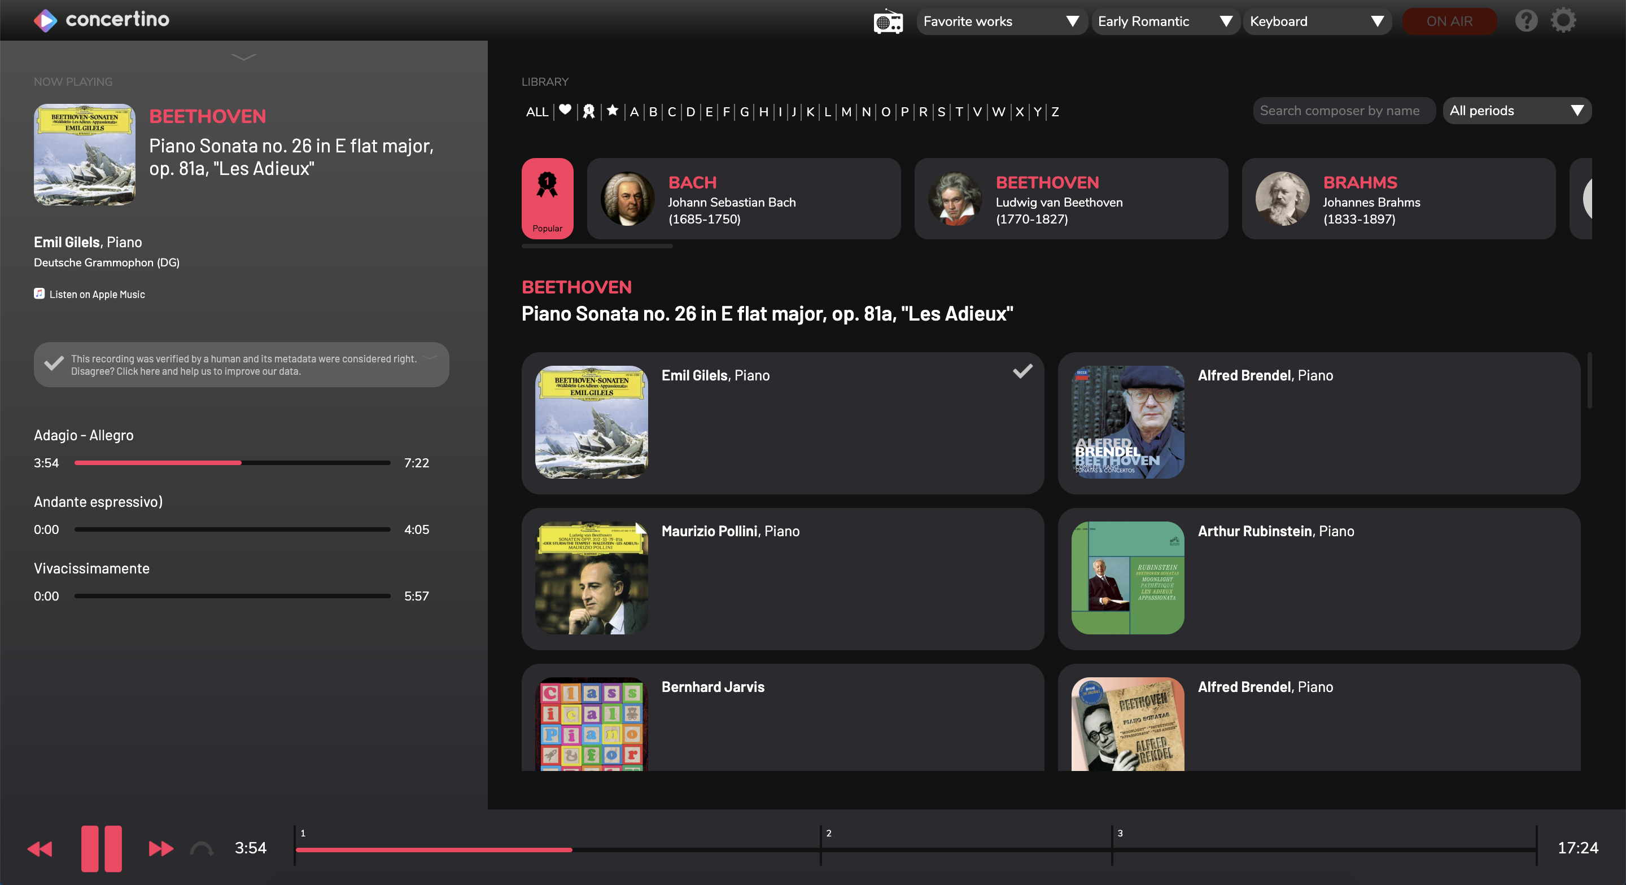Open the Favorite works dropdown

pos(1001,21)
